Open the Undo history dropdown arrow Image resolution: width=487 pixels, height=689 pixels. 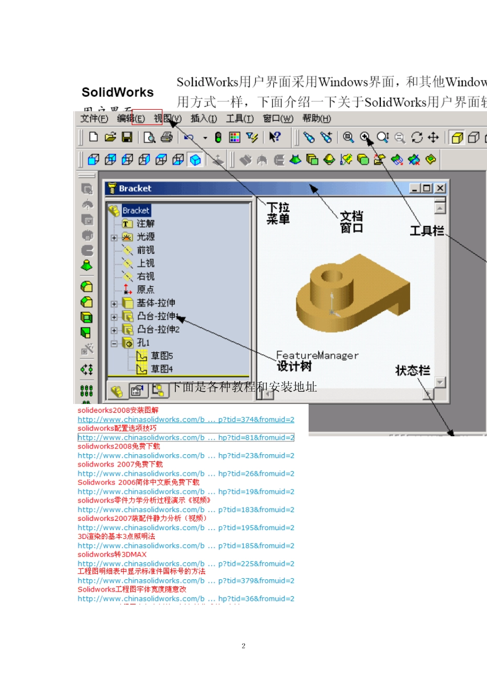tap(205, 137)
